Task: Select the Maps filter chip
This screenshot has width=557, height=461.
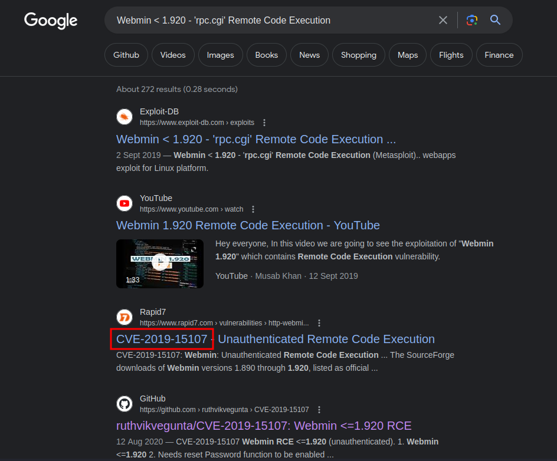Action: (x=408, y=55)
